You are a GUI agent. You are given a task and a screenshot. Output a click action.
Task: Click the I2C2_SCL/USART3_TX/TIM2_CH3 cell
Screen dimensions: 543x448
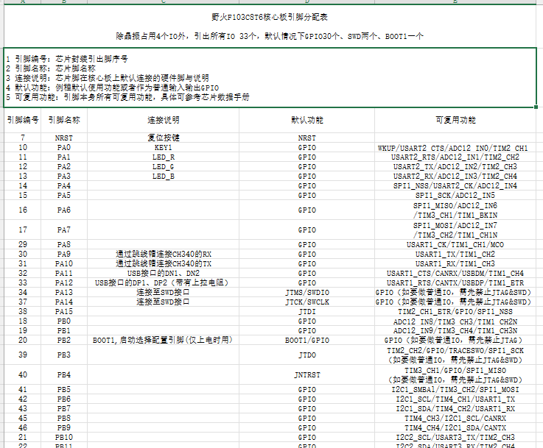455,437
